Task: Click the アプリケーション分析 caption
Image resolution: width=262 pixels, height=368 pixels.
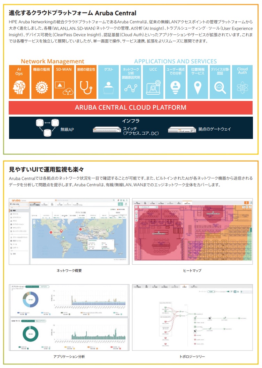Action: point(69,357)
